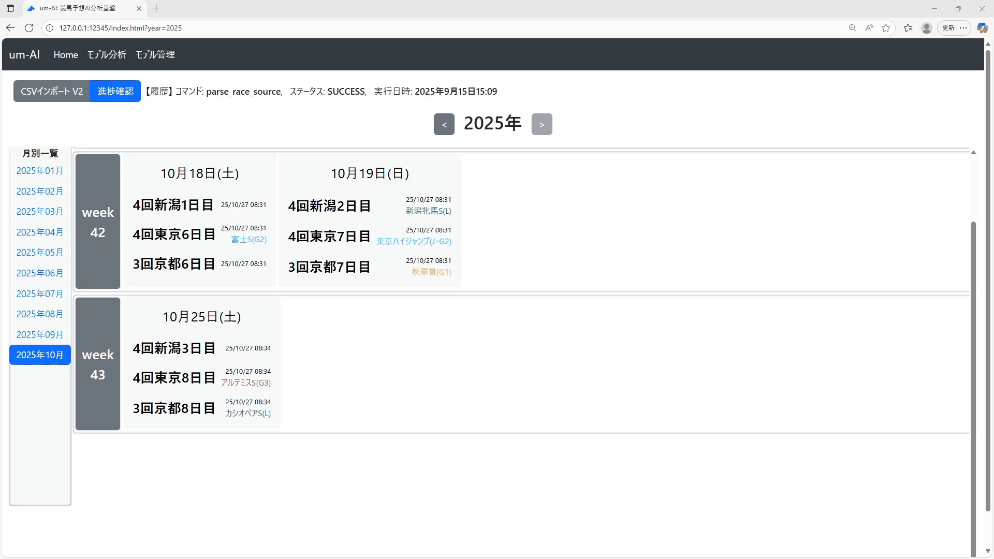Go back to the previous page

click(10, 28)
